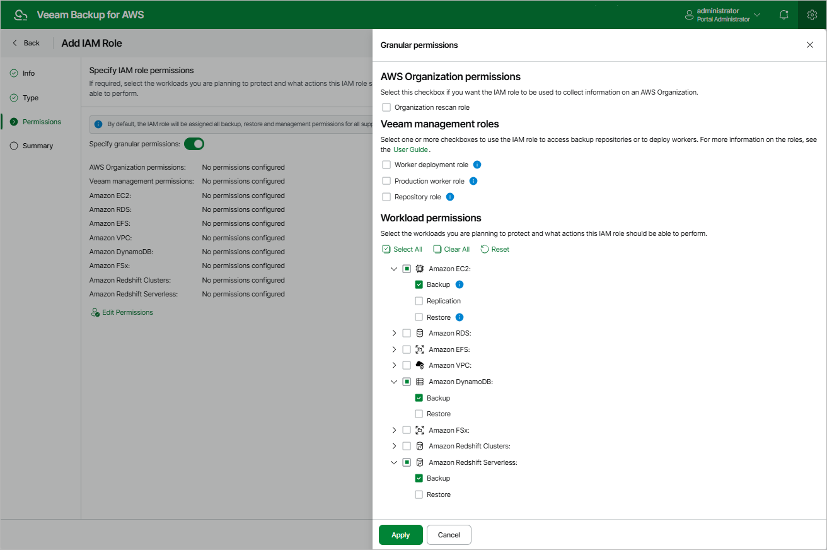Image resolution: width=827 pixels, height=550 pixels.
Task: Open the User Guide link
Action: click(x=410, y=149)
